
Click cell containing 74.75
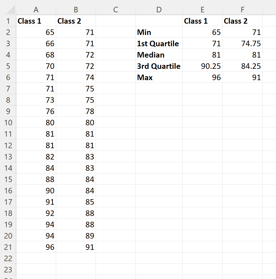pos(242,43)
